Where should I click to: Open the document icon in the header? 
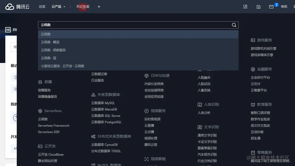pyautogui.click(x=259, y=7)
